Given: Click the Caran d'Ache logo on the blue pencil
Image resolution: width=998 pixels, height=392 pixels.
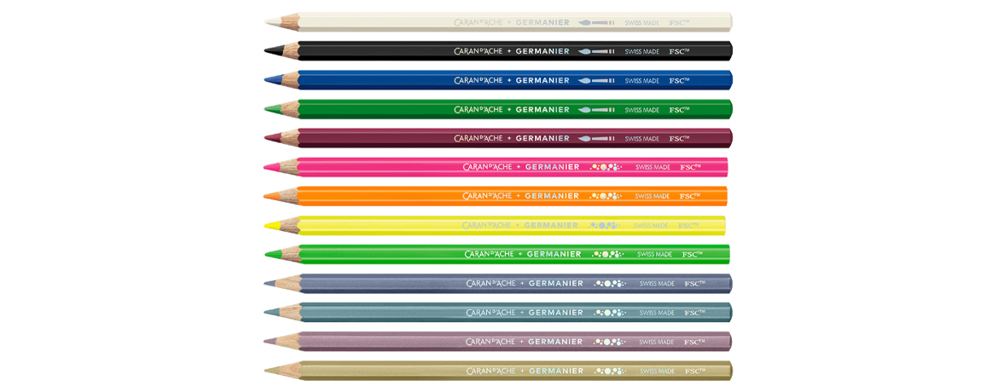Looking at the screenshot, I should [478, 80].
